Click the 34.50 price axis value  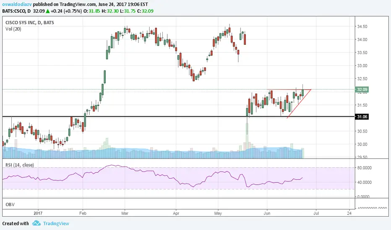coord(362,27)
